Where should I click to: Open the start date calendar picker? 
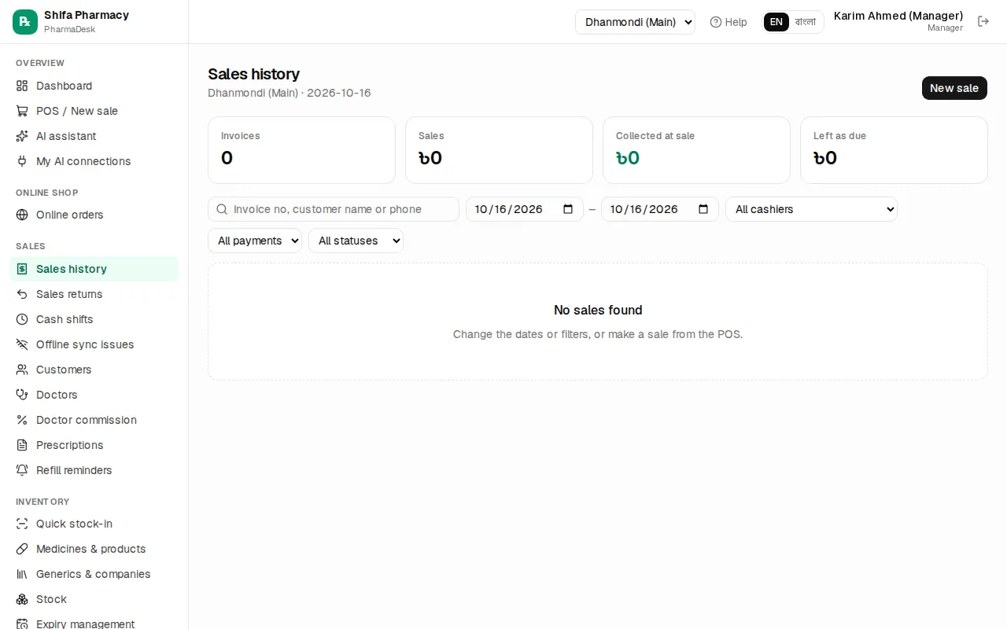pyautogui.click(x=568, y=209)
